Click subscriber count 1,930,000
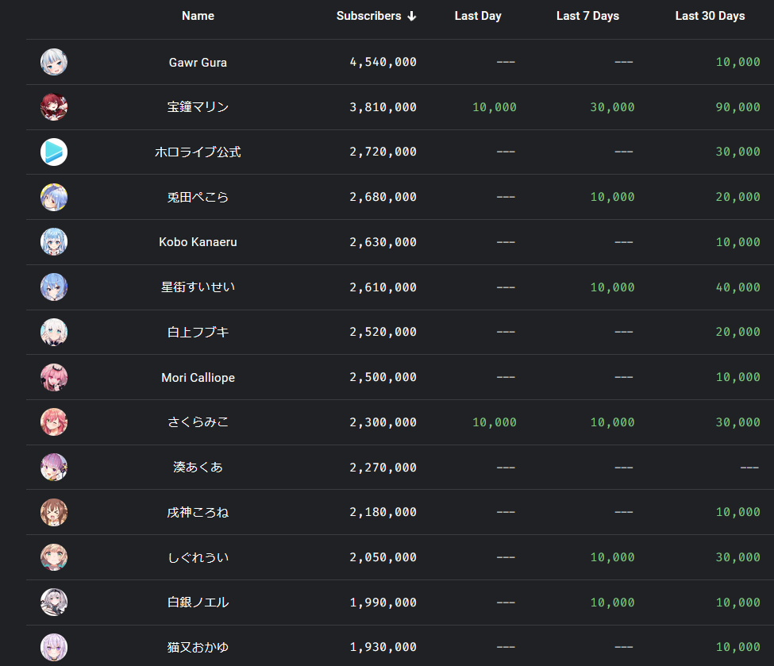774x666 pixels. 383,647
